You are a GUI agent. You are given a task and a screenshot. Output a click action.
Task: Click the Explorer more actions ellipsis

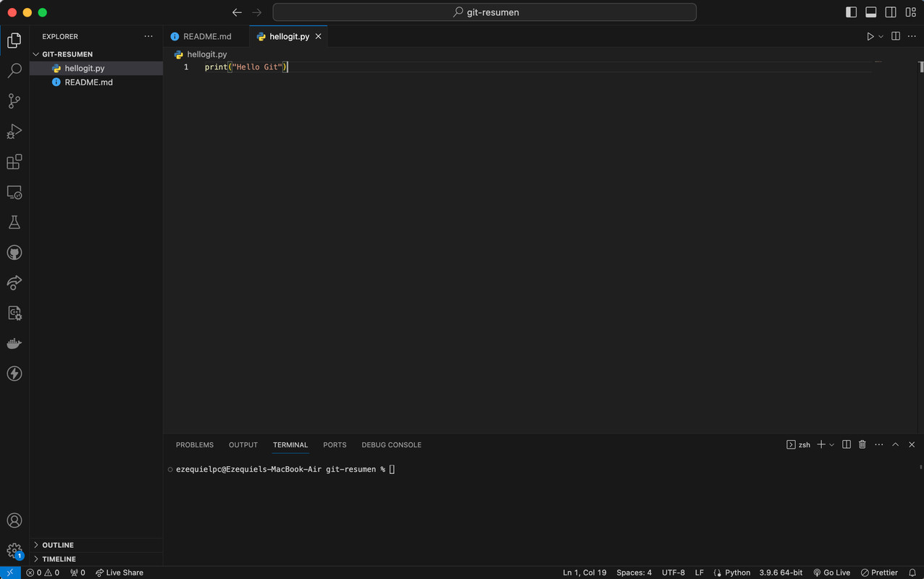click(148, 36)
